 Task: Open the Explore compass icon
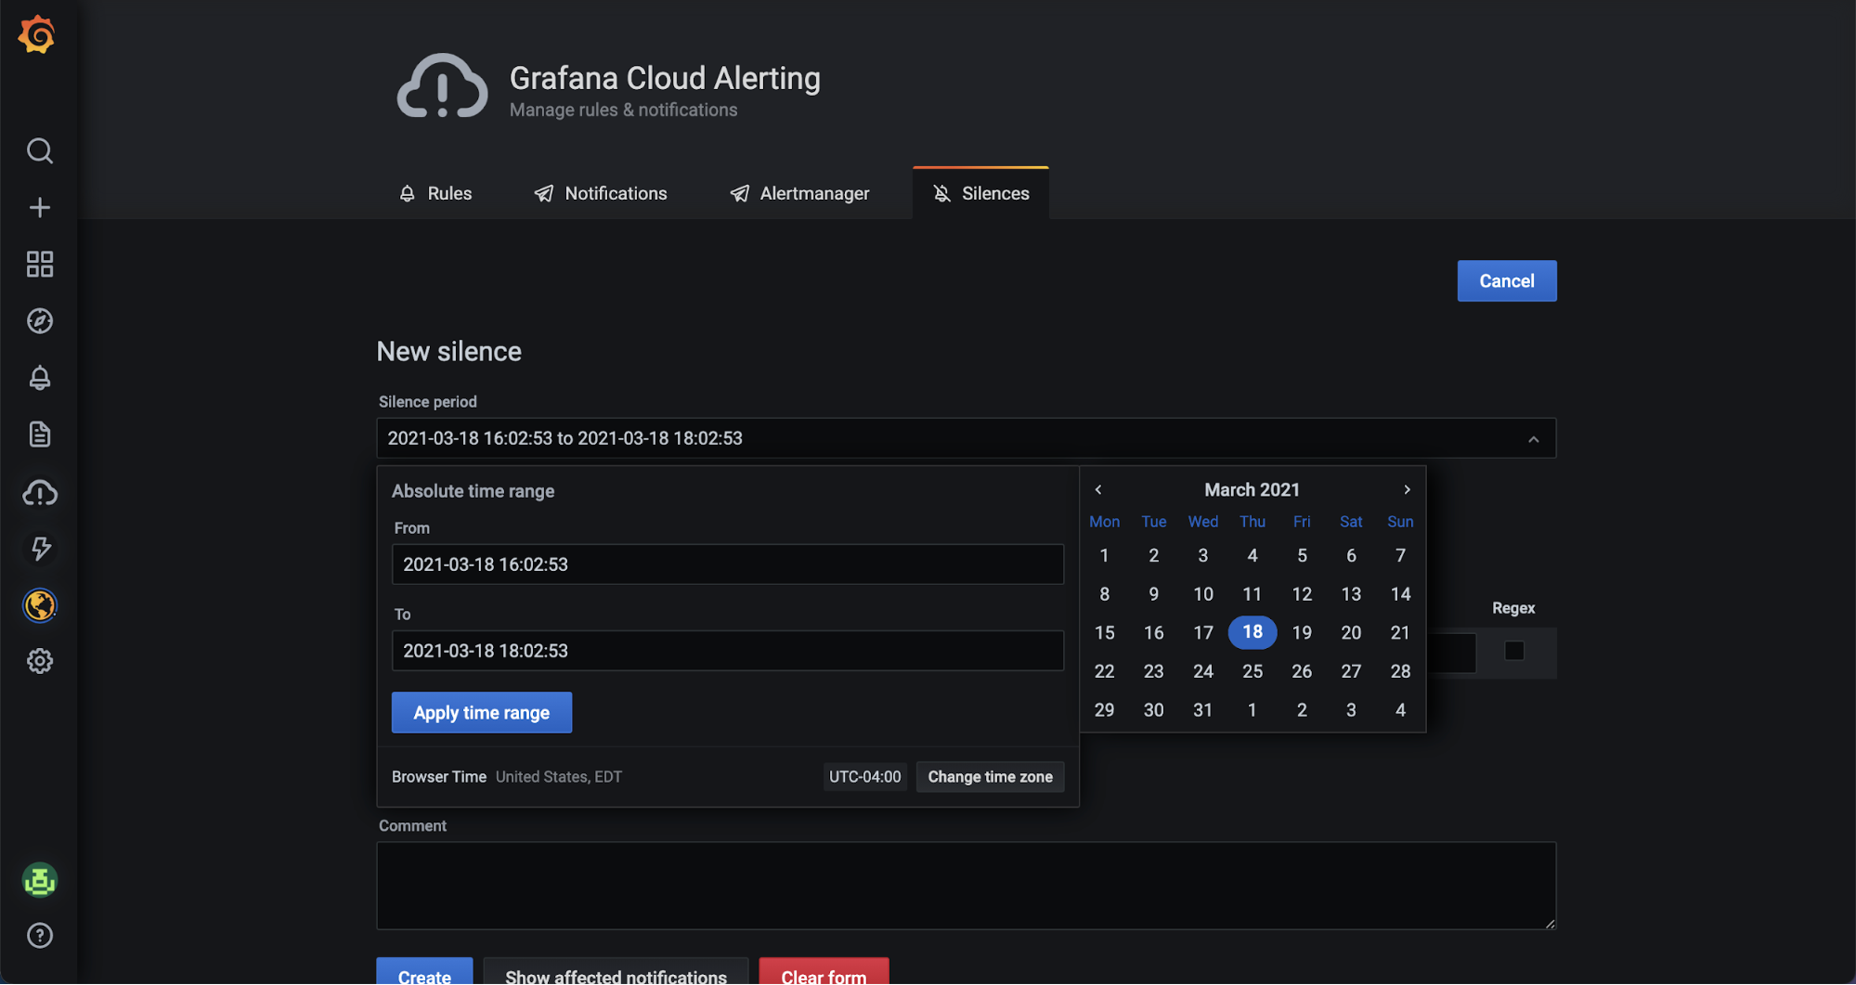(x=39, y=321)
